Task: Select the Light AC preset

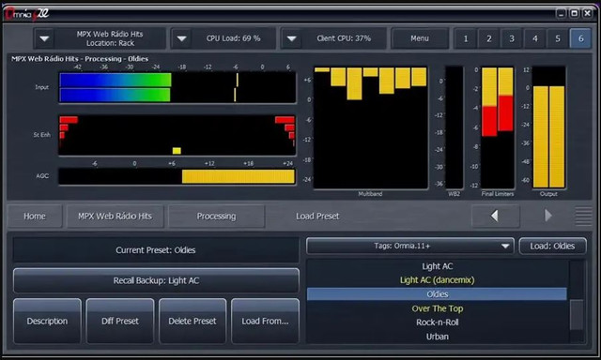Action: [437, 266]
